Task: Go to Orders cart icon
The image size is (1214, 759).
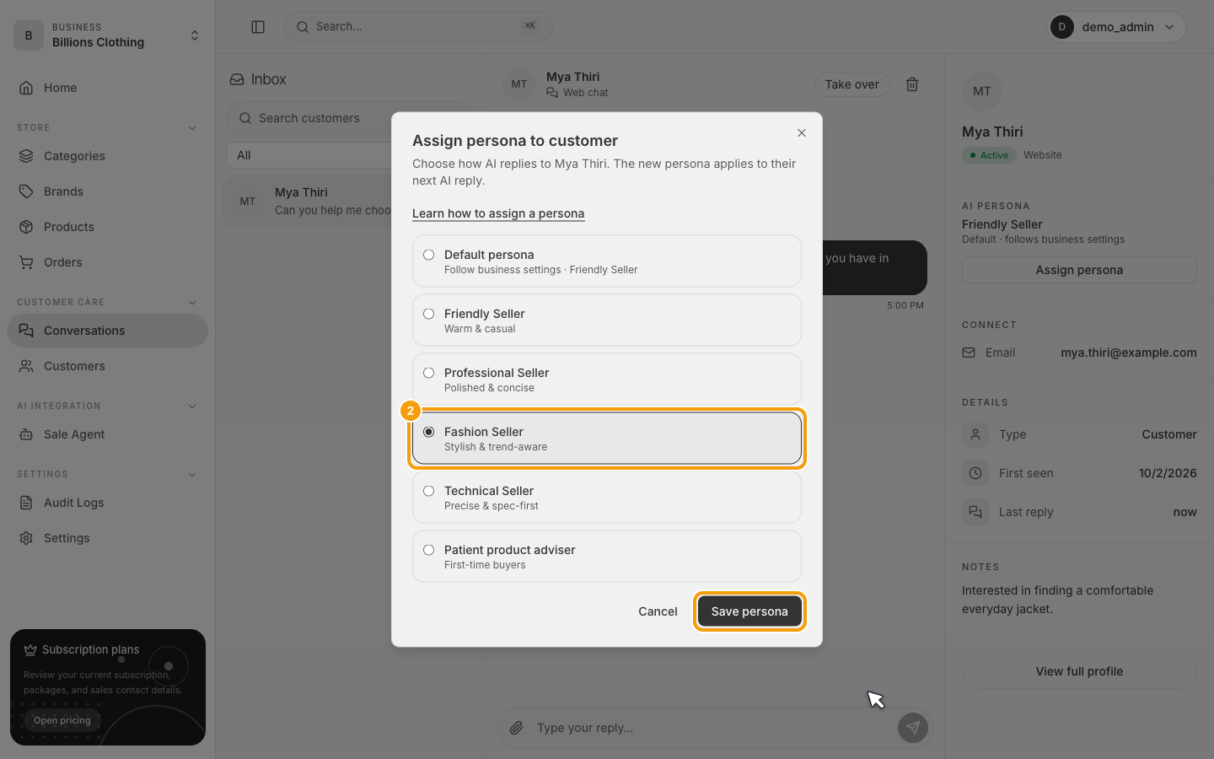Action: 26,262
